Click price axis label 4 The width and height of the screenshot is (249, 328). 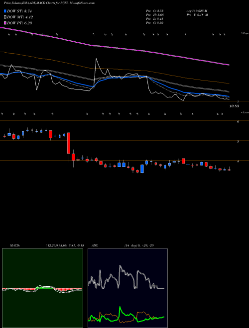point(238,162)
